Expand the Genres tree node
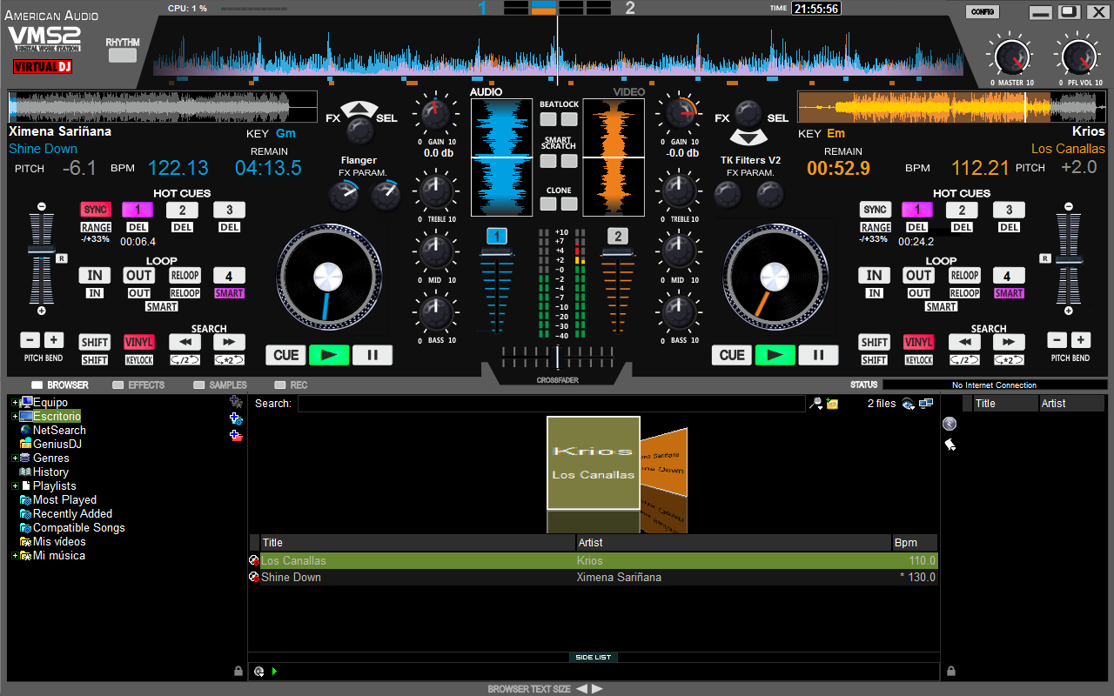This screenshot has height=696, width=1114. [x=15, y=458]
